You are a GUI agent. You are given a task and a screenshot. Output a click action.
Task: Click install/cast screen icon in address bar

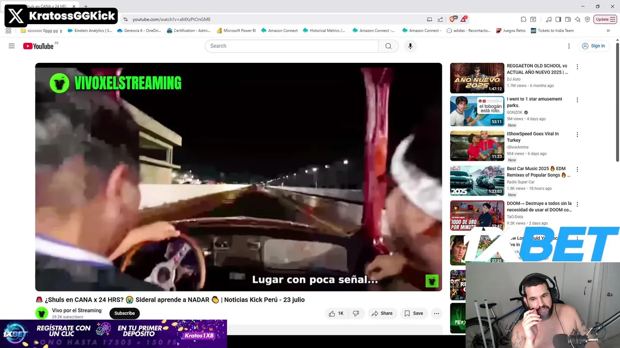[x=430, y=19]
